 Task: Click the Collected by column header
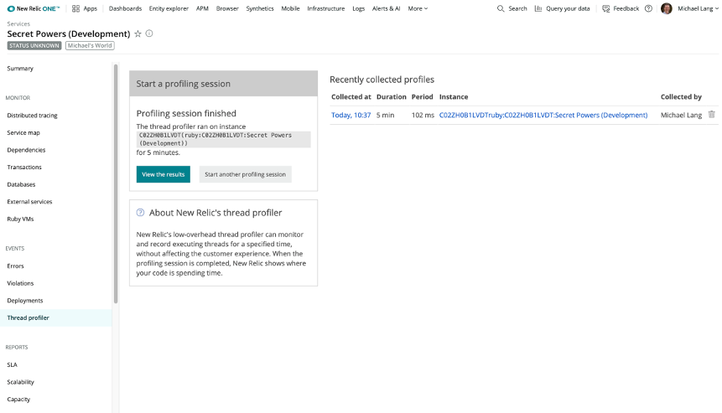tap(681, 97)
